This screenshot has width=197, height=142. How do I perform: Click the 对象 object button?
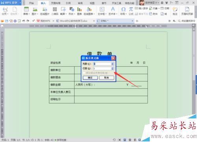coord(154,8)
